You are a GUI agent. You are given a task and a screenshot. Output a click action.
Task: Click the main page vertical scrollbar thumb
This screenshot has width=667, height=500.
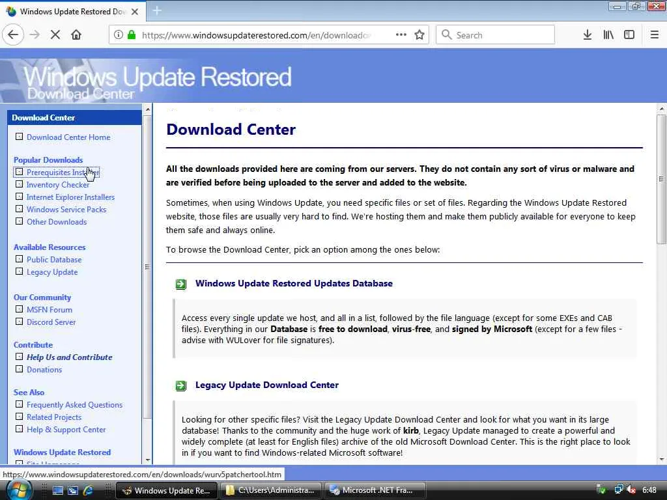pos(662,179)
